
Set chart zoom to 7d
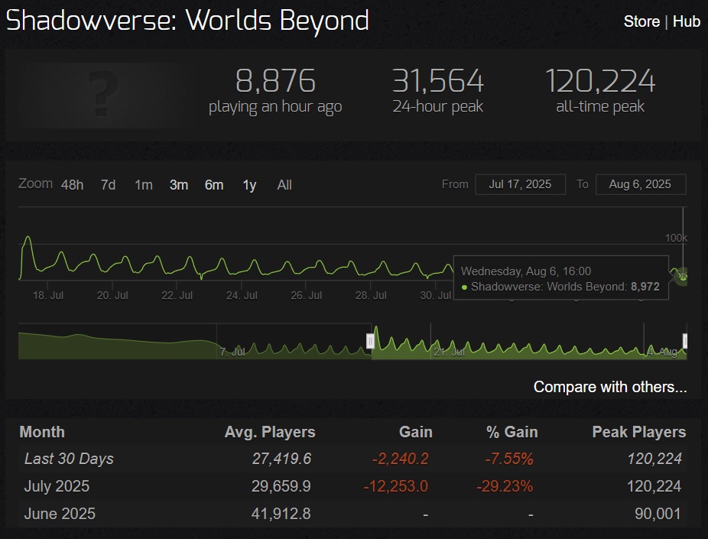(x=108, y=184)
